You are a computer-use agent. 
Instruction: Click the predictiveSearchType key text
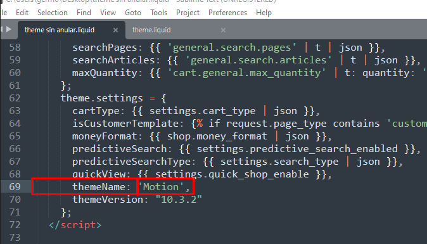(x=131, y=162)
